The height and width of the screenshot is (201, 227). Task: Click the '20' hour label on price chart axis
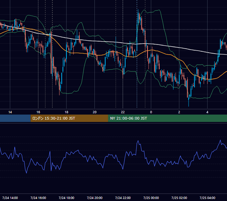[x=94, y=112]
